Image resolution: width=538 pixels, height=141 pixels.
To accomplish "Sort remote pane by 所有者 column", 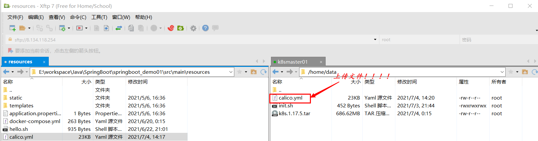I will coord(499,82).
